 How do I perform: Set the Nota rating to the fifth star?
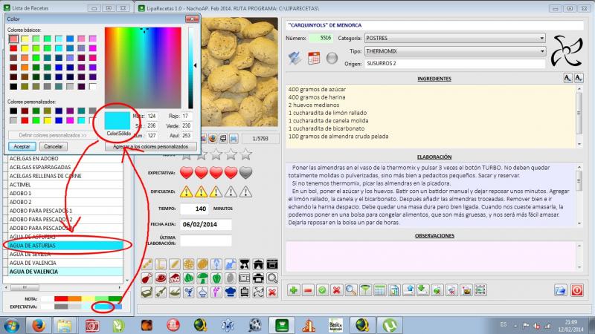(246, 154)
